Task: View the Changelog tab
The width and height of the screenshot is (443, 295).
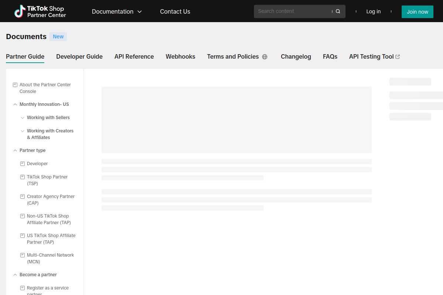Action: [296, 57]
